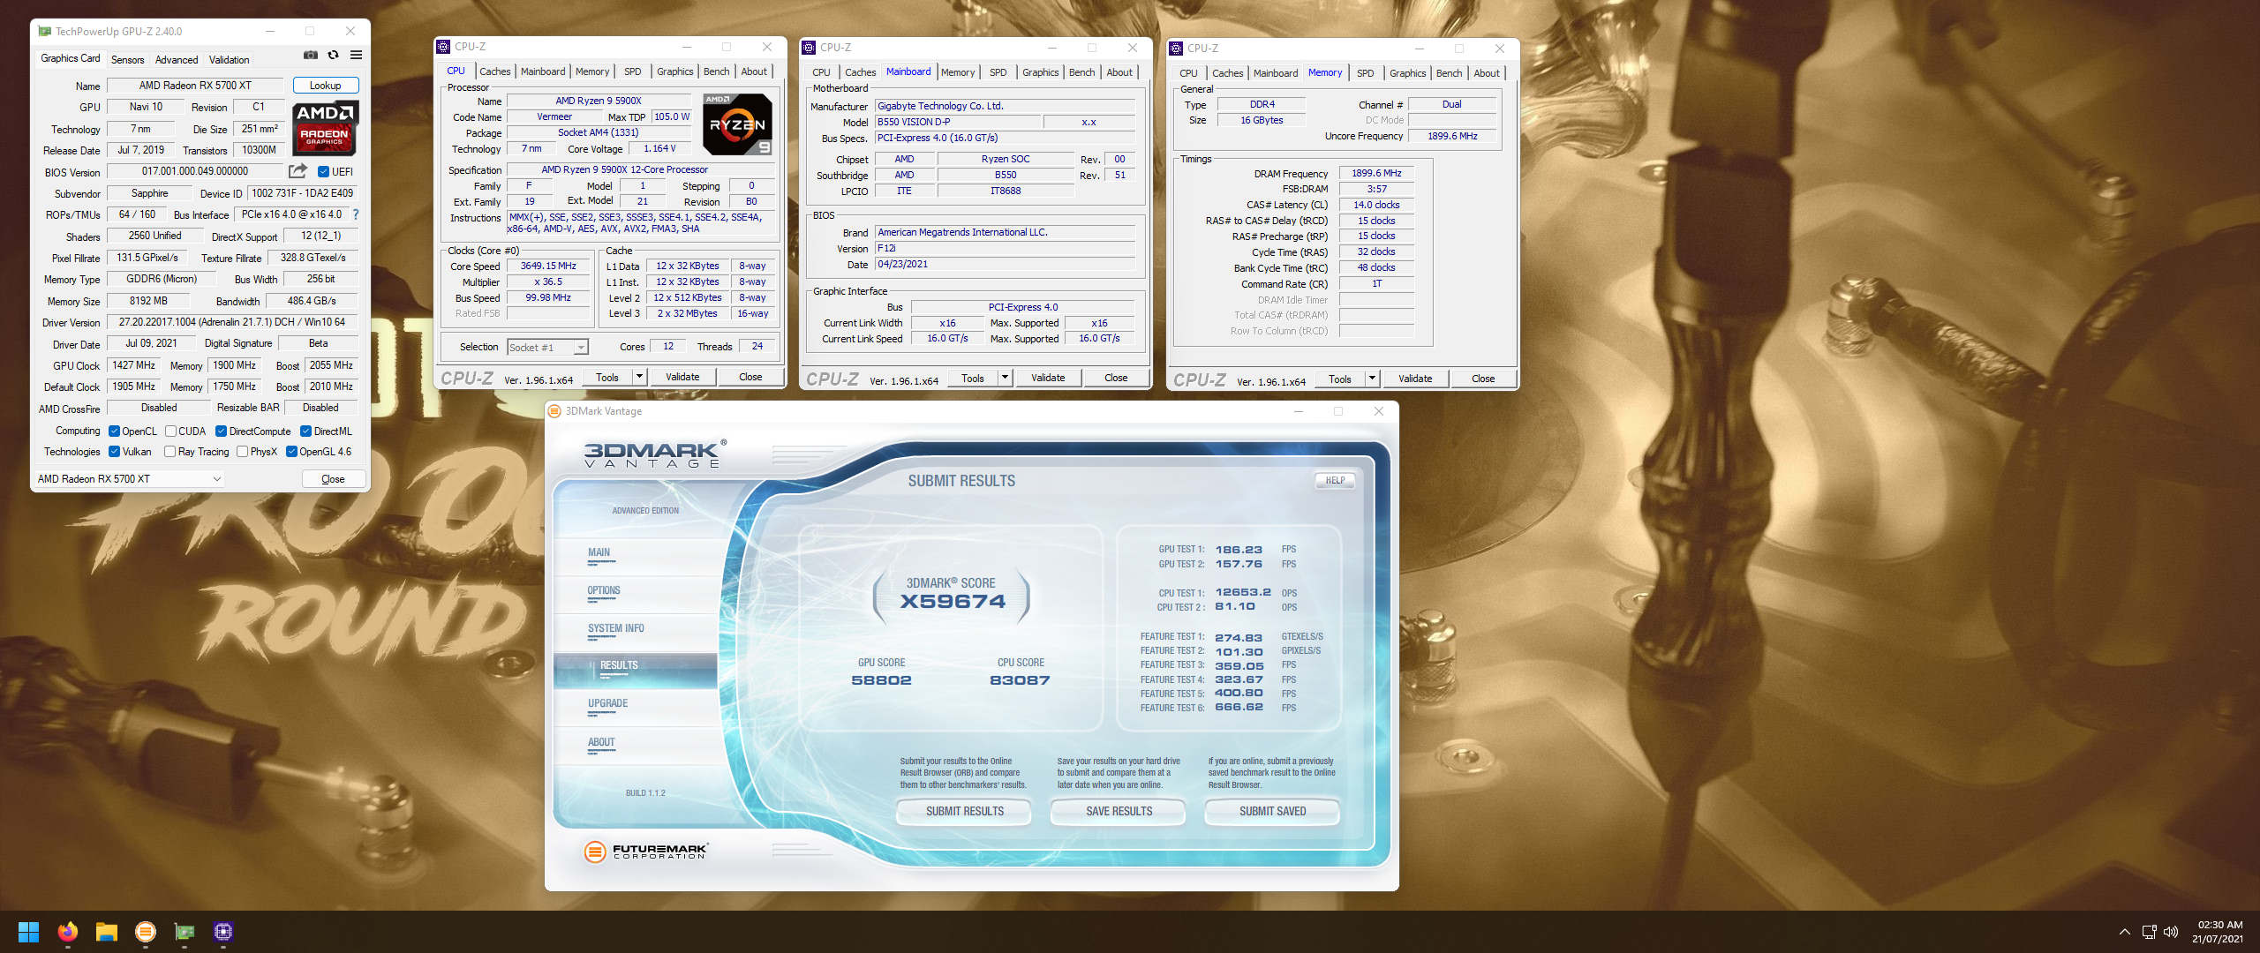The height and width of the screenshot is (953, 2260).
Task: Click Validate in first CPU-Z window
Action: tap(682, 377)
